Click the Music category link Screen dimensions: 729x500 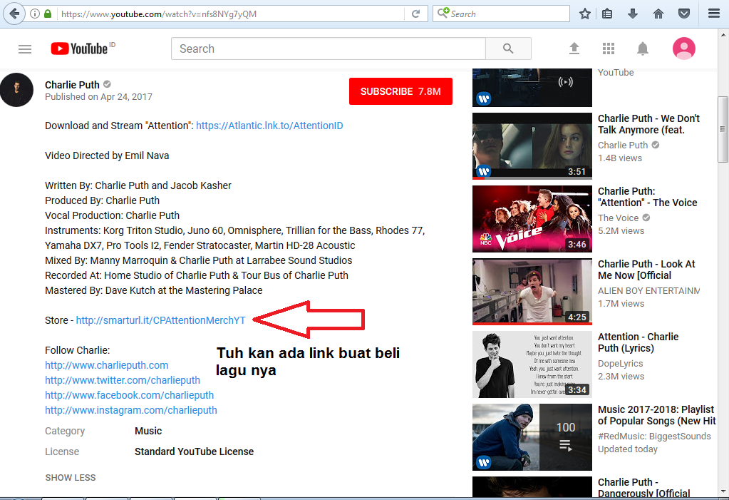pos(148,431)
